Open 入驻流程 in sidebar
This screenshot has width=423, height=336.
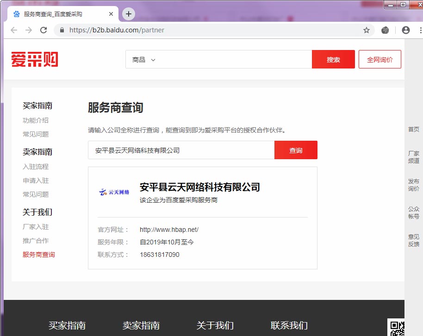click(36, 167)
